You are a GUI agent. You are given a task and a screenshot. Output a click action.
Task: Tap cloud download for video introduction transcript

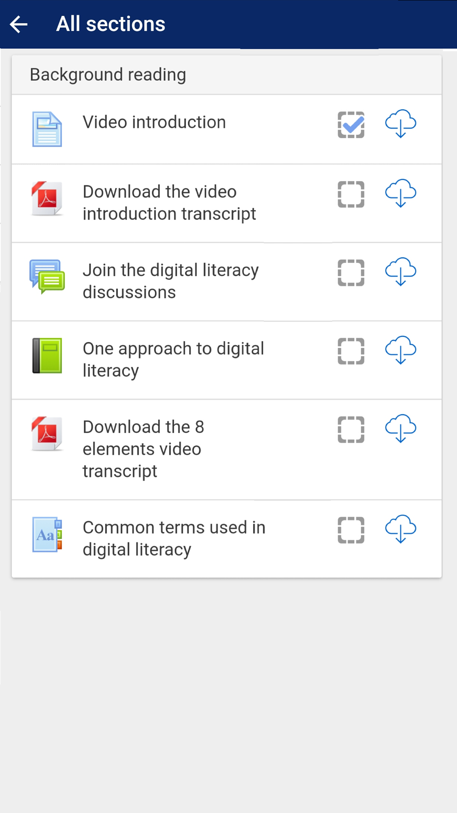400,193
